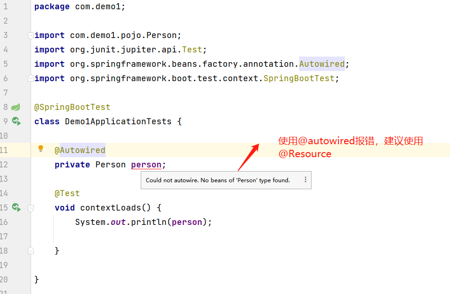
Task: Click line number 7 in gutter
Action: [6, 93]
